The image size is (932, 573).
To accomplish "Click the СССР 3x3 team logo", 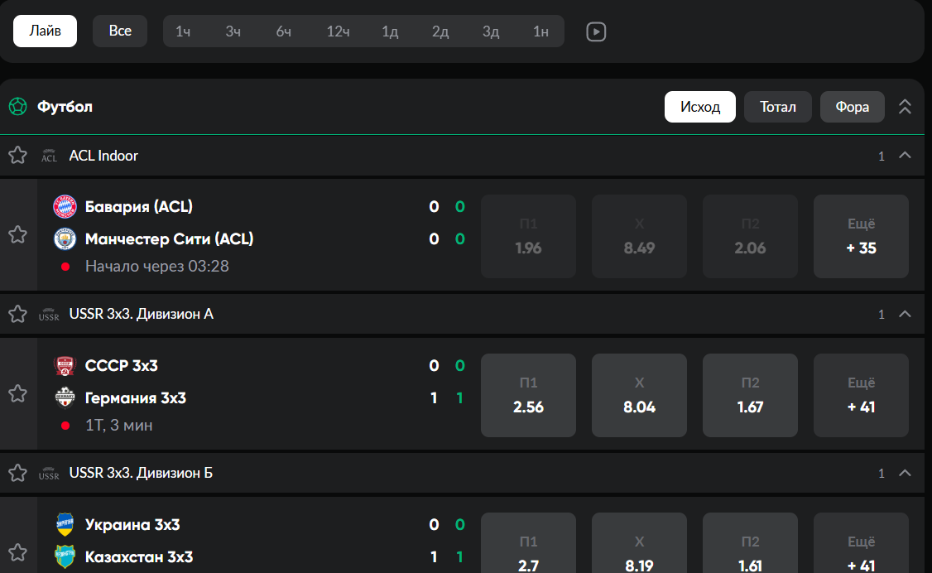I will point(65,365).
